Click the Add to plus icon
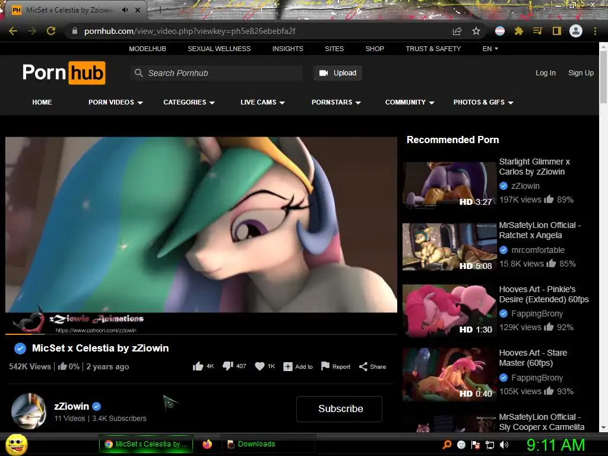This screenshot has width=608, height=456. [x=288, y=367]
